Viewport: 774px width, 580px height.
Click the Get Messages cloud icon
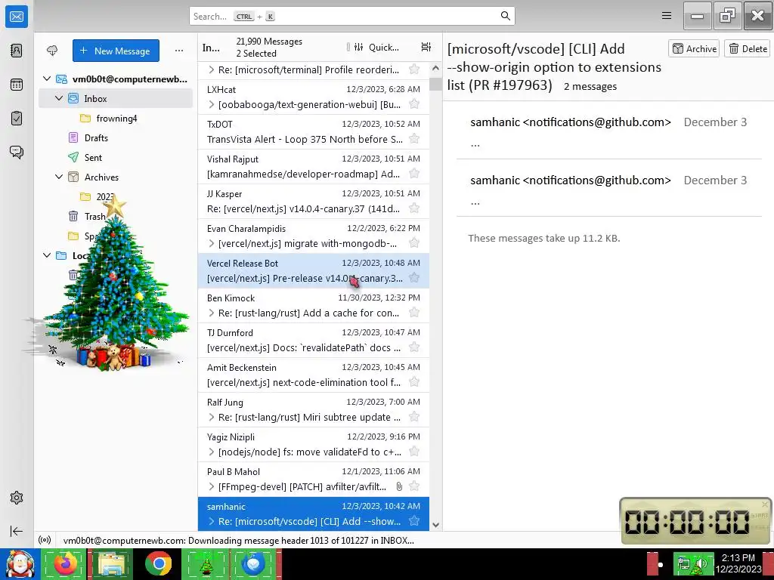coord(52,51)
